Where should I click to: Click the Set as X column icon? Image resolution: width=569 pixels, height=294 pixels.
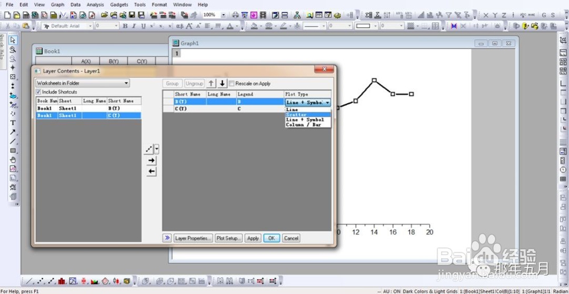click(x=485, y=15)
